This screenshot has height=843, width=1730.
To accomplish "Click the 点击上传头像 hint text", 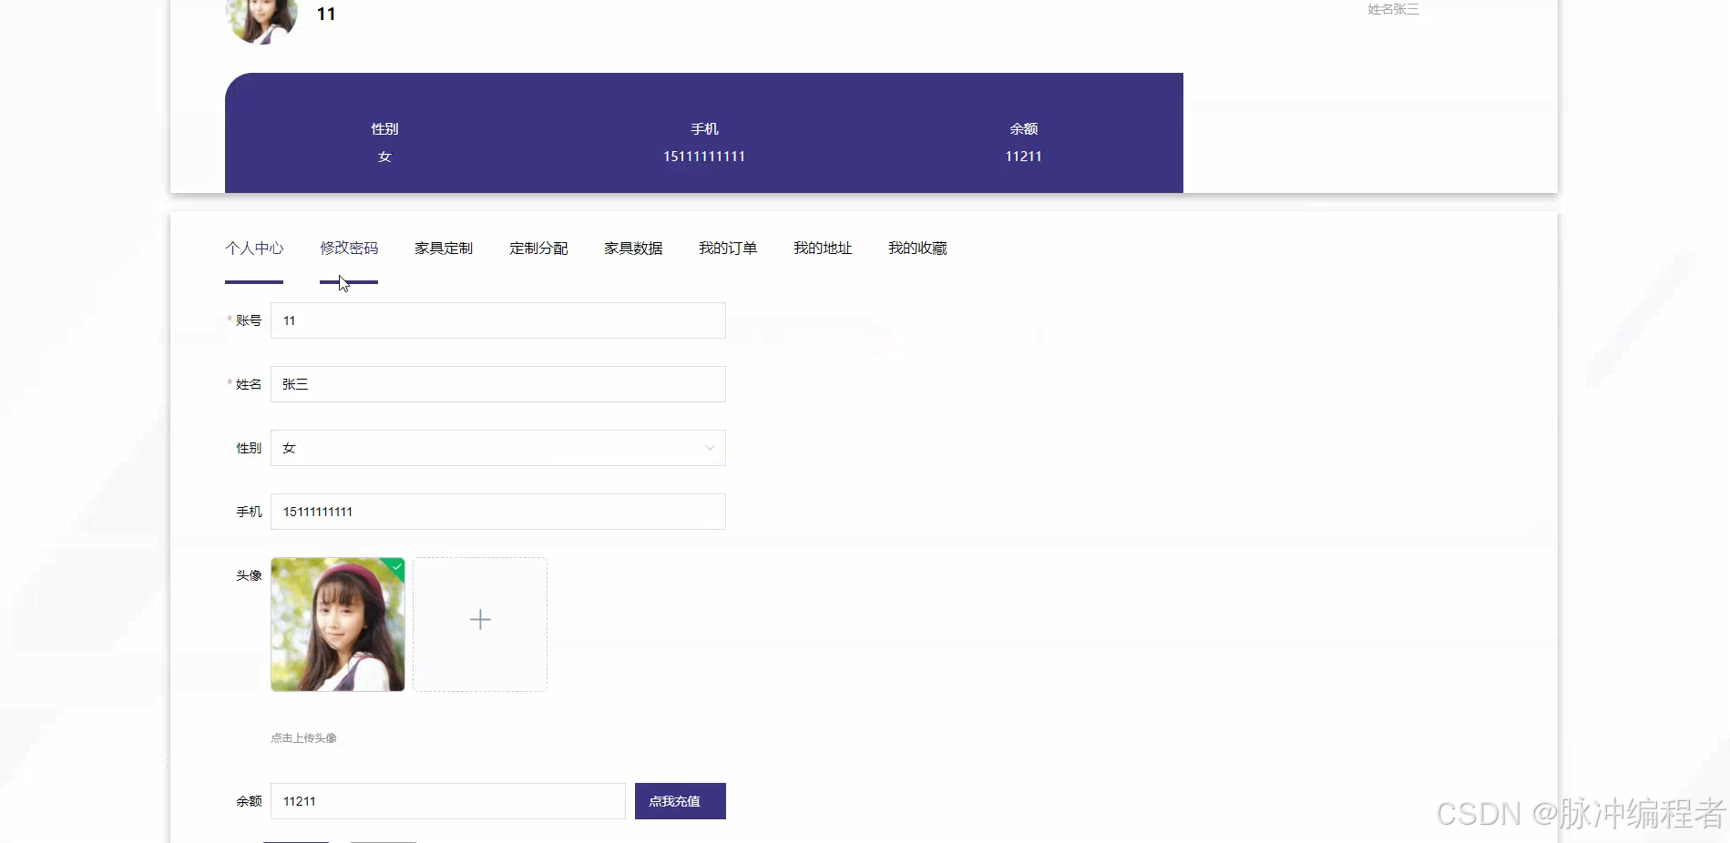I will tap(303, 738).
